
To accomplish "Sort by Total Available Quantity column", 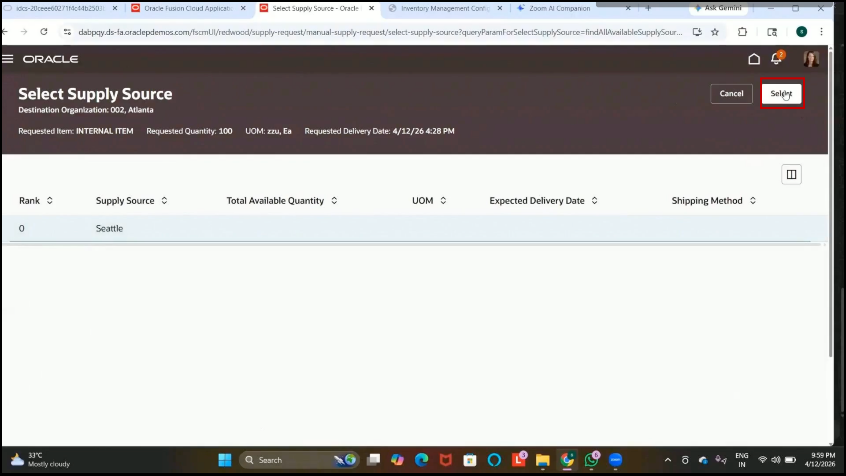I will pyautogui.click(x=334, y=201).
